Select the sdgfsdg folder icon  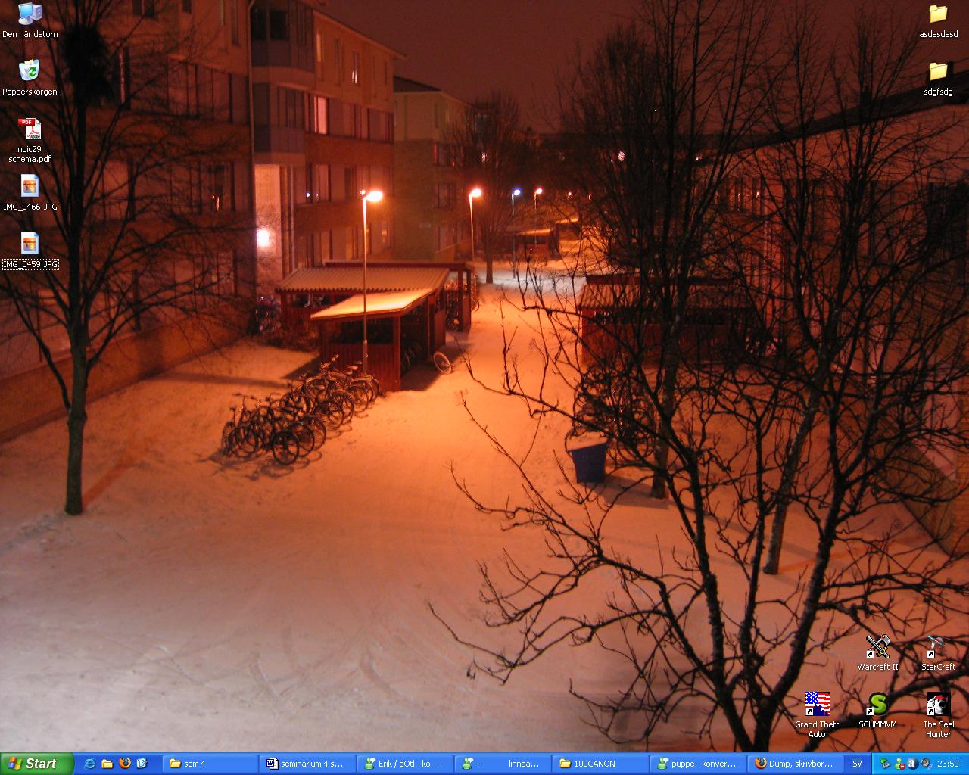click(x=938, y=72)
